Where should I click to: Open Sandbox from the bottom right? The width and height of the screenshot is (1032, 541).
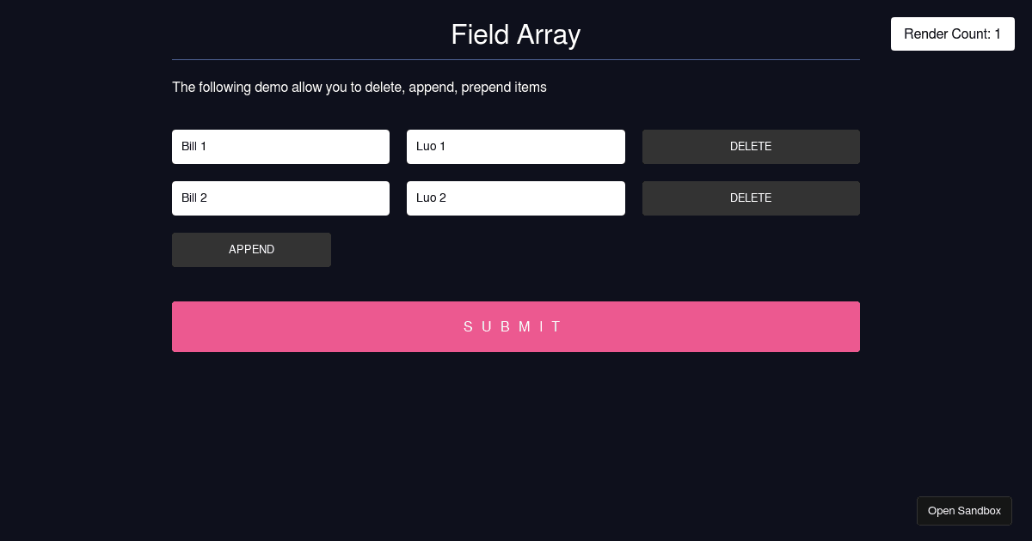click(964, 510)
